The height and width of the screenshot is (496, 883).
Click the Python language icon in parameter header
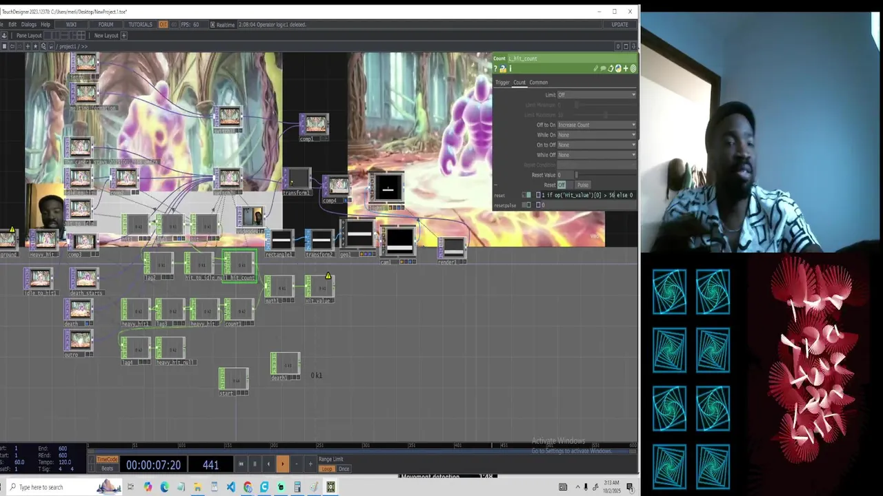618,68
